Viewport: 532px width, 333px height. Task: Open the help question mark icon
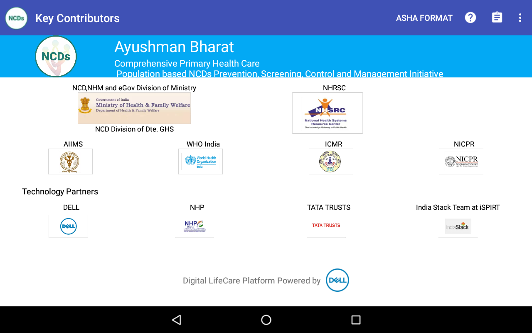(x=470, y=17)
